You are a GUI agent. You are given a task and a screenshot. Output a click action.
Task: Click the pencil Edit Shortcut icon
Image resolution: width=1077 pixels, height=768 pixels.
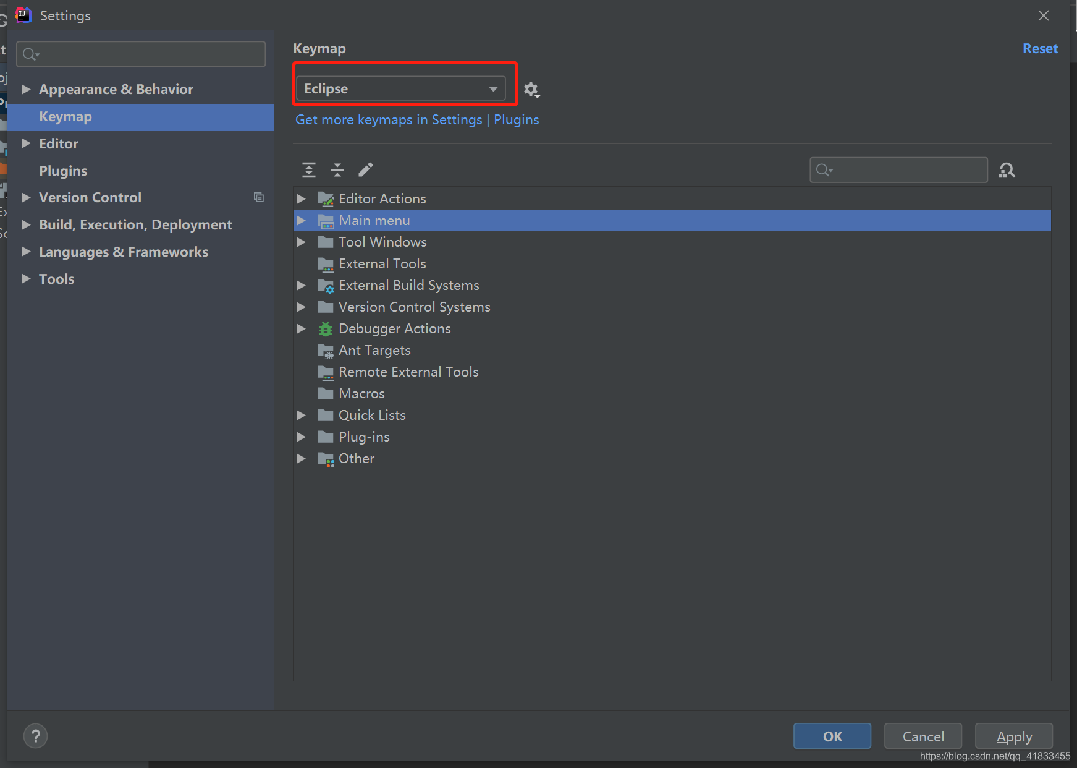click(366, 169)
